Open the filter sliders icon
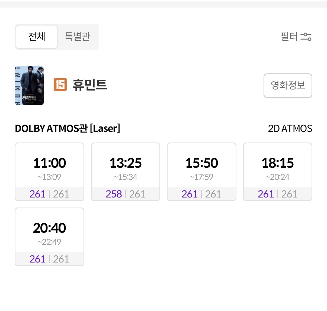327x311 pixels. 306,37
